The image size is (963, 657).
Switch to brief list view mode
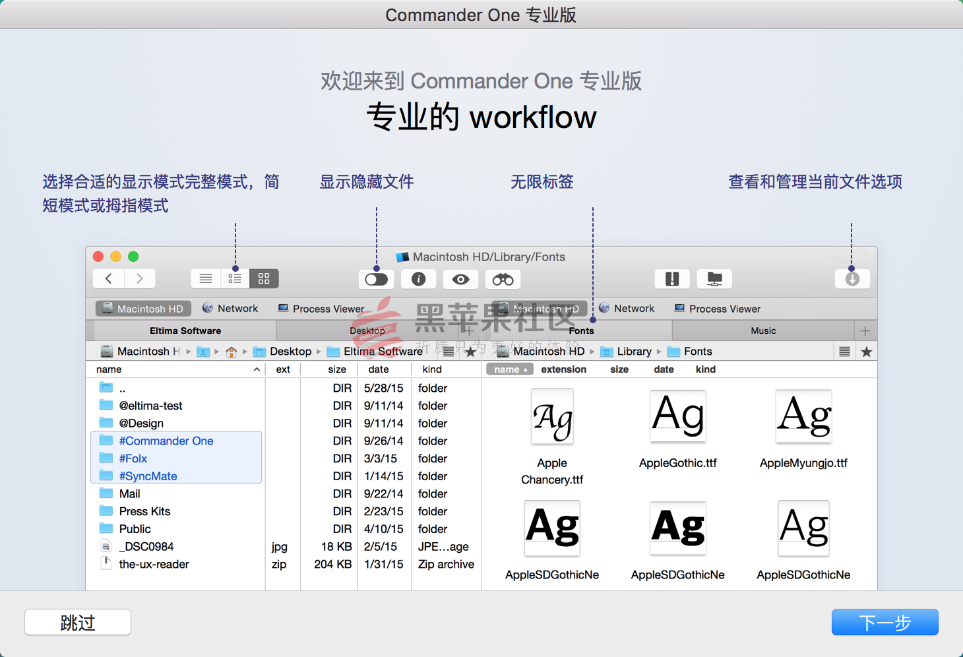click(x=235, y=278)
